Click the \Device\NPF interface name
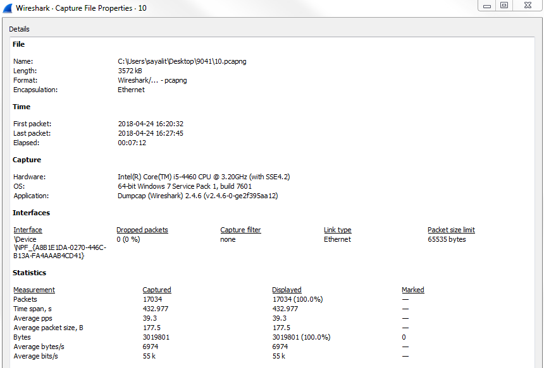This screenshot has height=368, width=544. [x=59, y=247]
